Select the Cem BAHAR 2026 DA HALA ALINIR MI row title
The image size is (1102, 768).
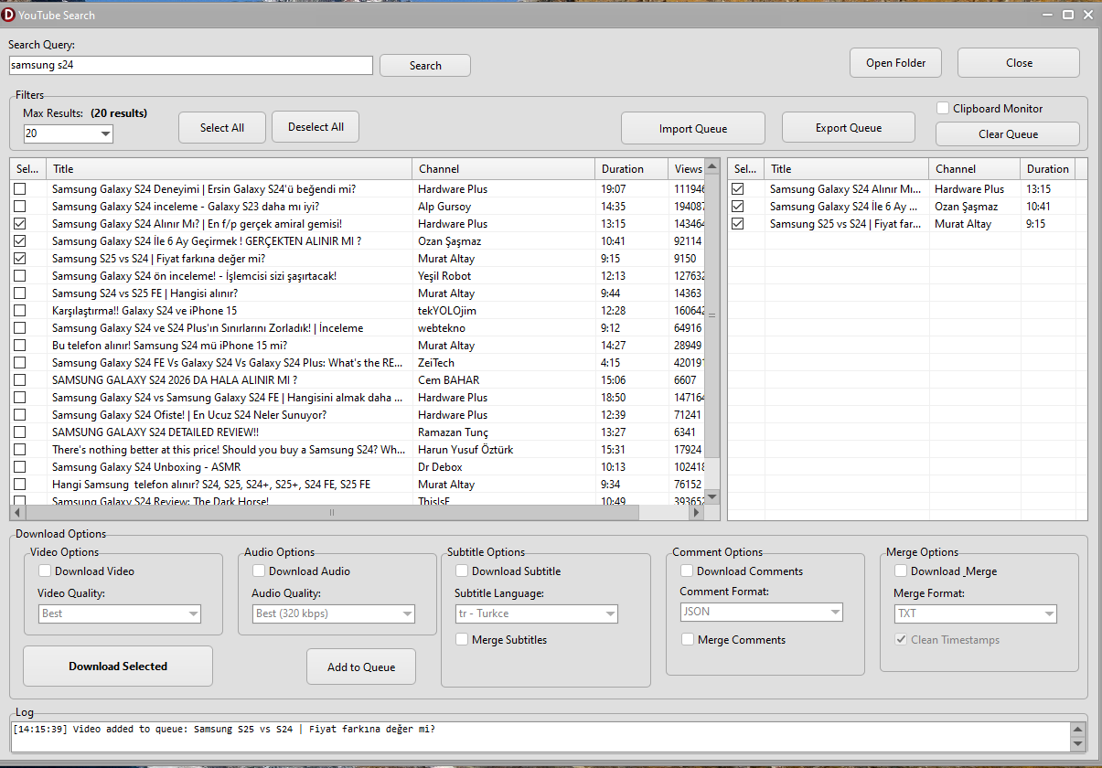point(175,380)
